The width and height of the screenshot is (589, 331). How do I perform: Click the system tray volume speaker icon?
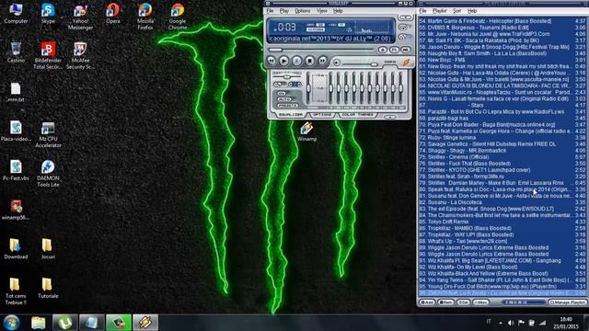pos(511,323)
